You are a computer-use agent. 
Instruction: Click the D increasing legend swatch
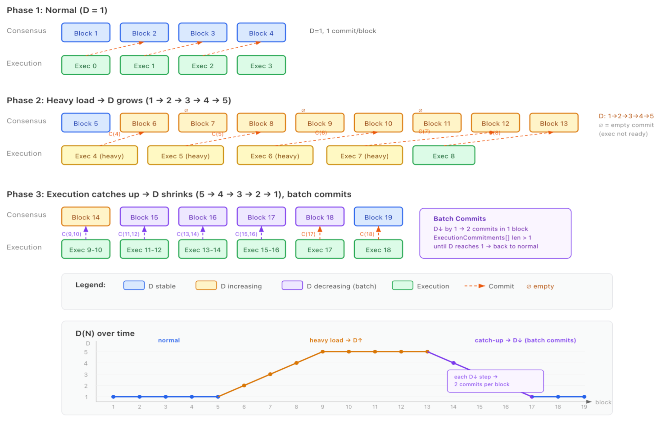click(x=206, y=285)
